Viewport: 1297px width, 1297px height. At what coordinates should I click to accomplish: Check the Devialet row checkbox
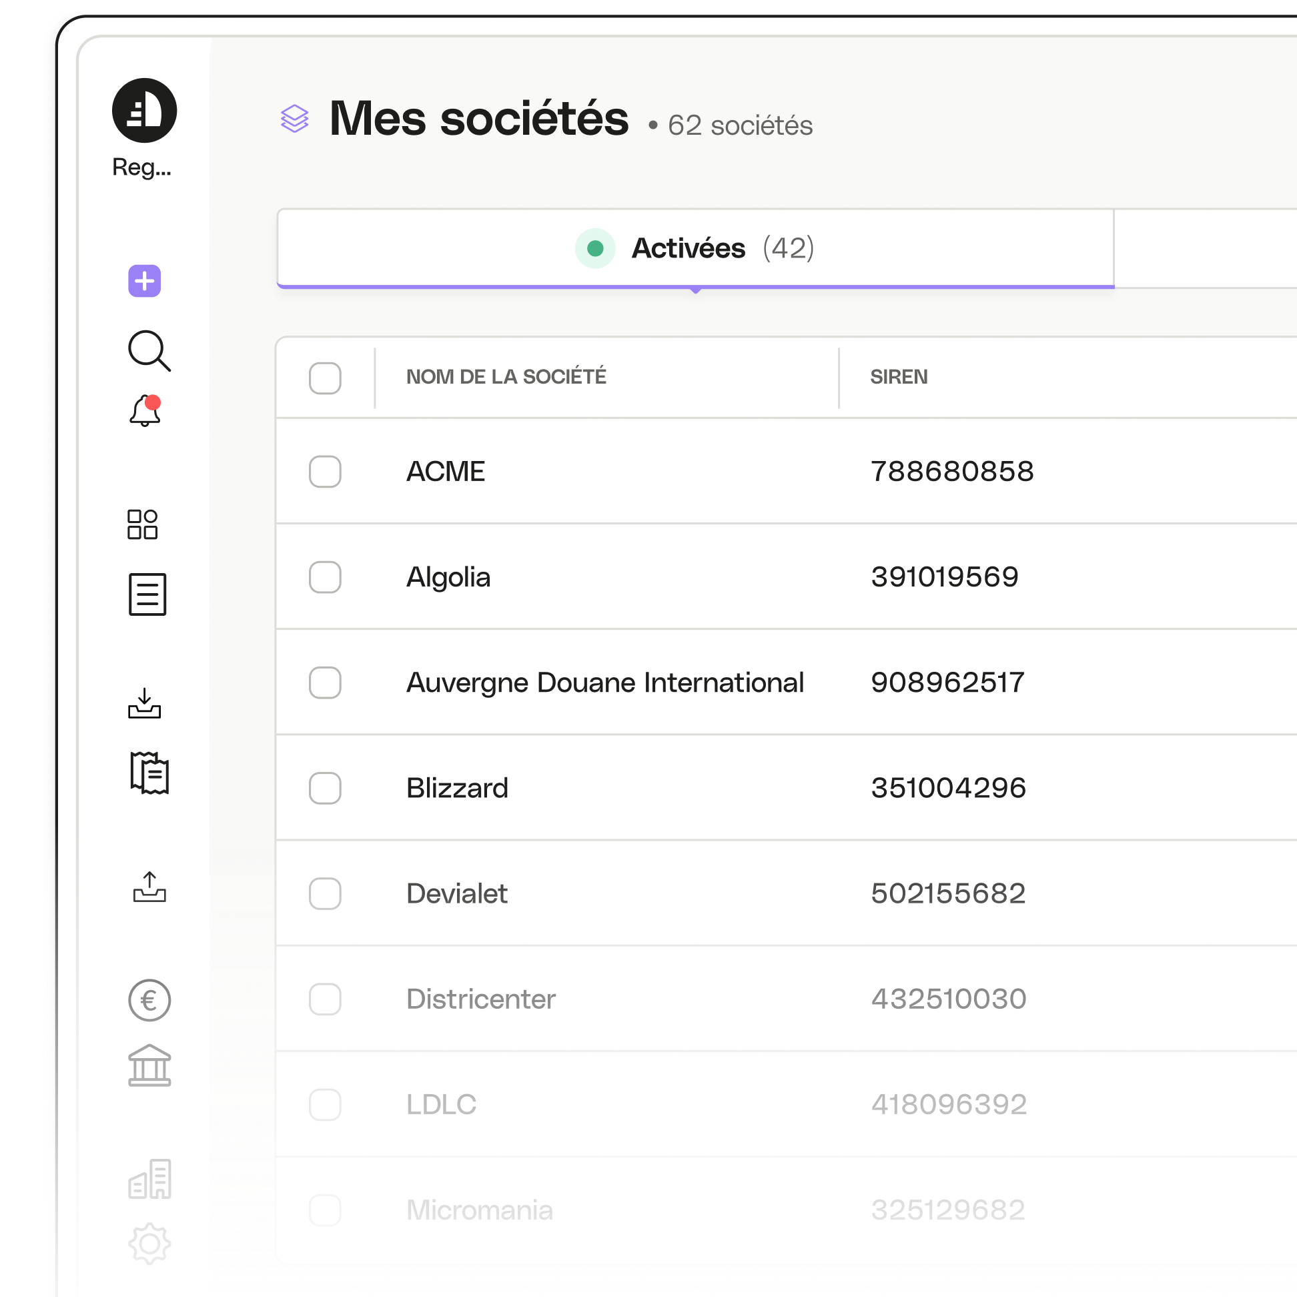point(325,893)
